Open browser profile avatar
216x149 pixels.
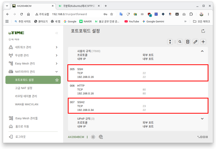201,14
